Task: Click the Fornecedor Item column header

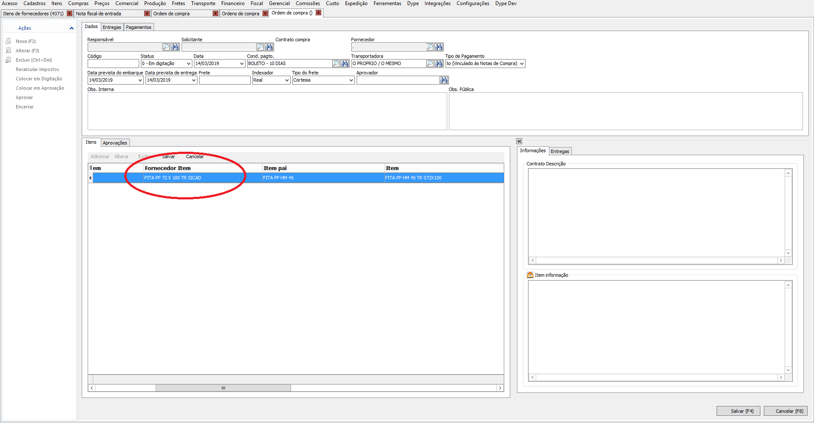Action: [x=203, y=168]
